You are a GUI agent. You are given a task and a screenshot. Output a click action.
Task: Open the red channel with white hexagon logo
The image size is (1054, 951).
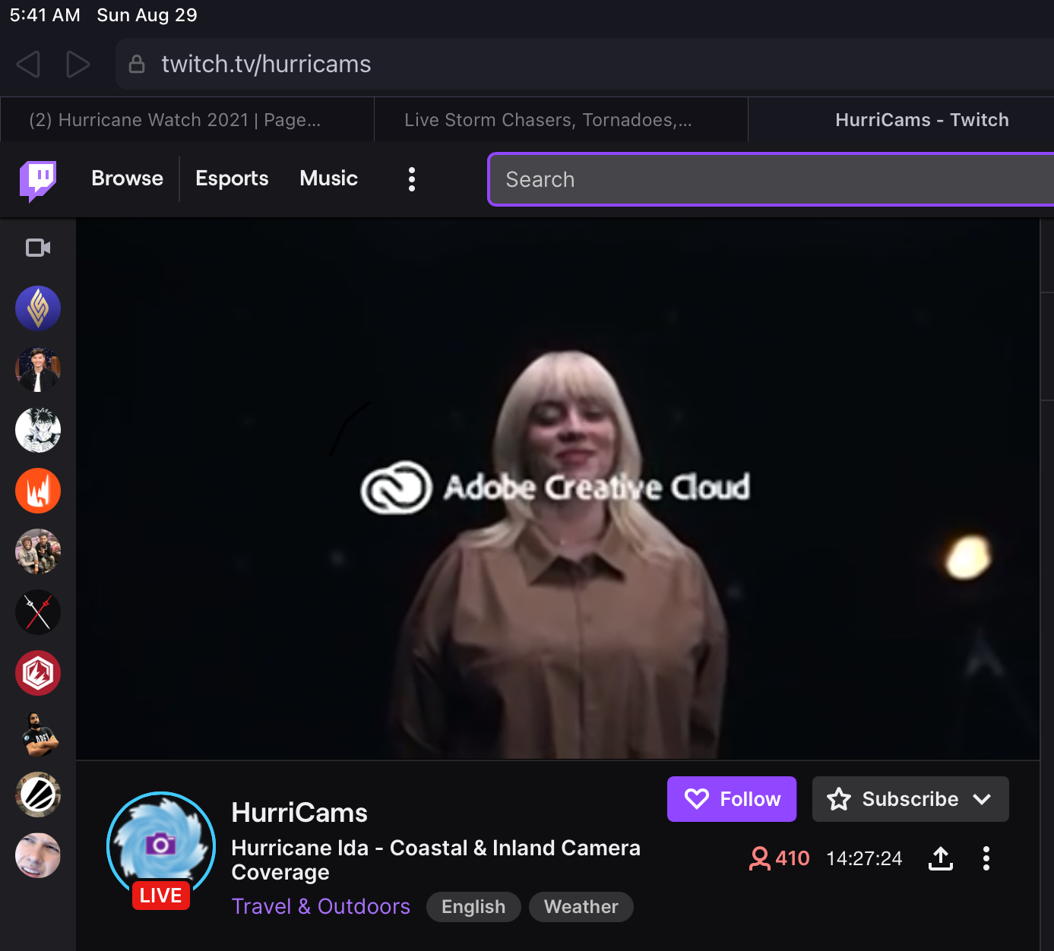point(38,673)
